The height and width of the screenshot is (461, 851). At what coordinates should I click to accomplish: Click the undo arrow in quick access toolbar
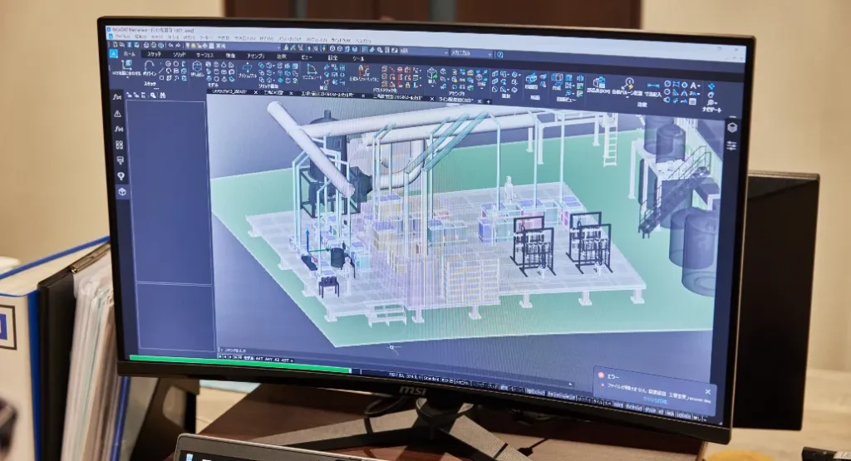click(x=171, y=46)
